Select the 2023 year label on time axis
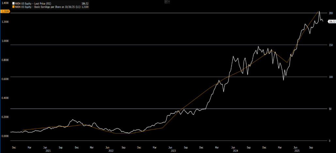336x153 pixels. [x=174, y=151]
